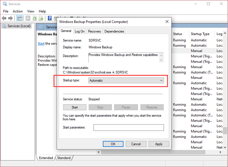Click the green Refresh toolbar icon

35,18
